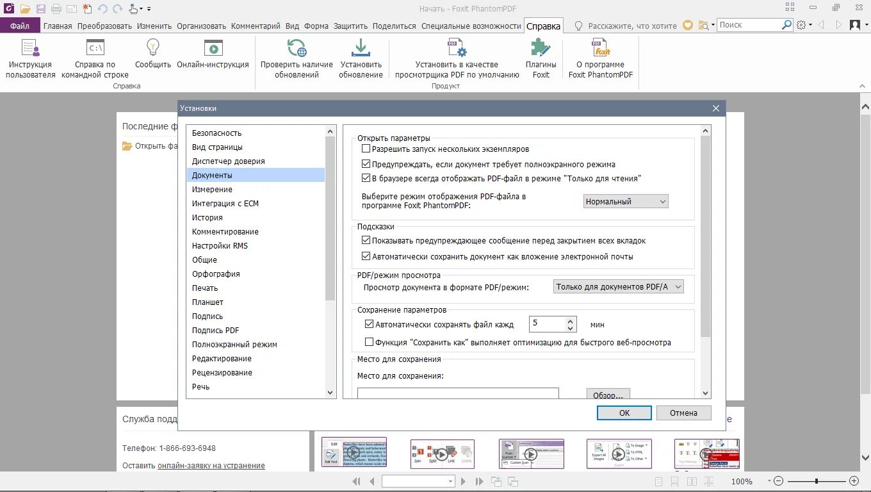Click Отмена in Установки dialog

tap(683, 413)
